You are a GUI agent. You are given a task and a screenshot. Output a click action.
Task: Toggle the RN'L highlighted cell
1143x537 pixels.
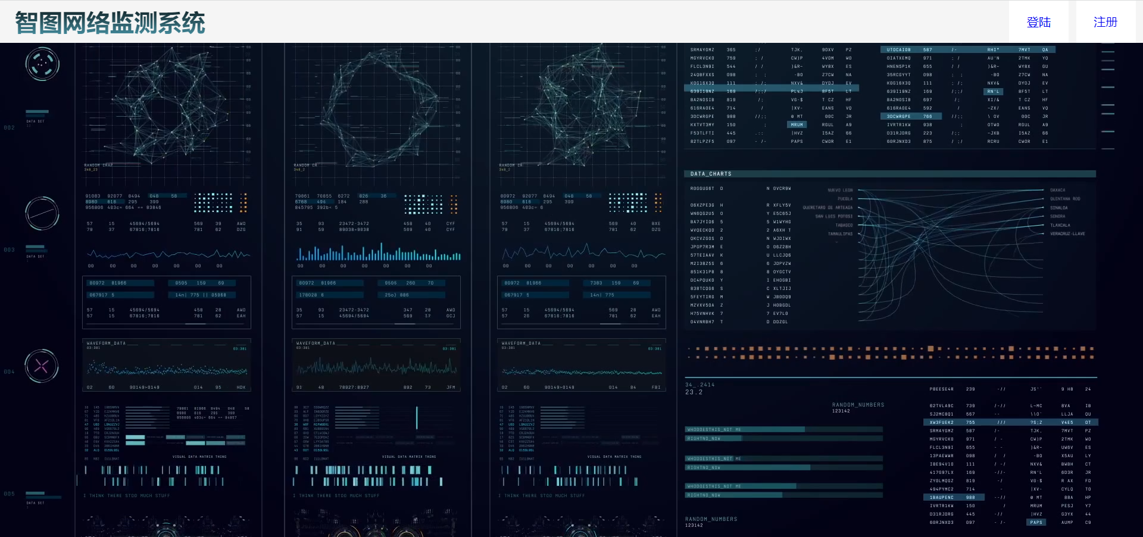[992, 91]
